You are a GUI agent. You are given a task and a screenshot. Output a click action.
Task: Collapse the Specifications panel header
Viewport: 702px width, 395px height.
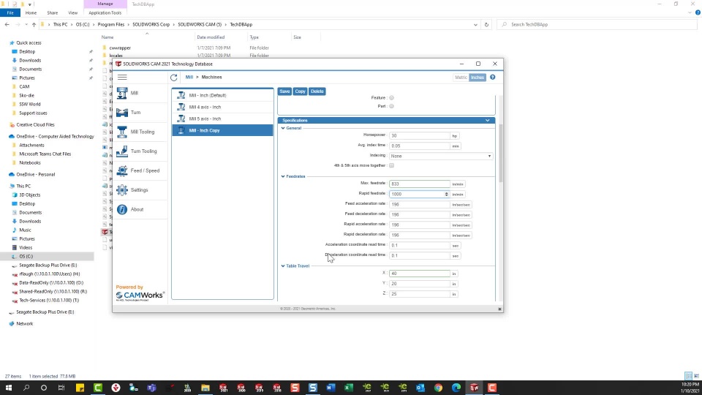pyautogui.click(x=387, y=121)
